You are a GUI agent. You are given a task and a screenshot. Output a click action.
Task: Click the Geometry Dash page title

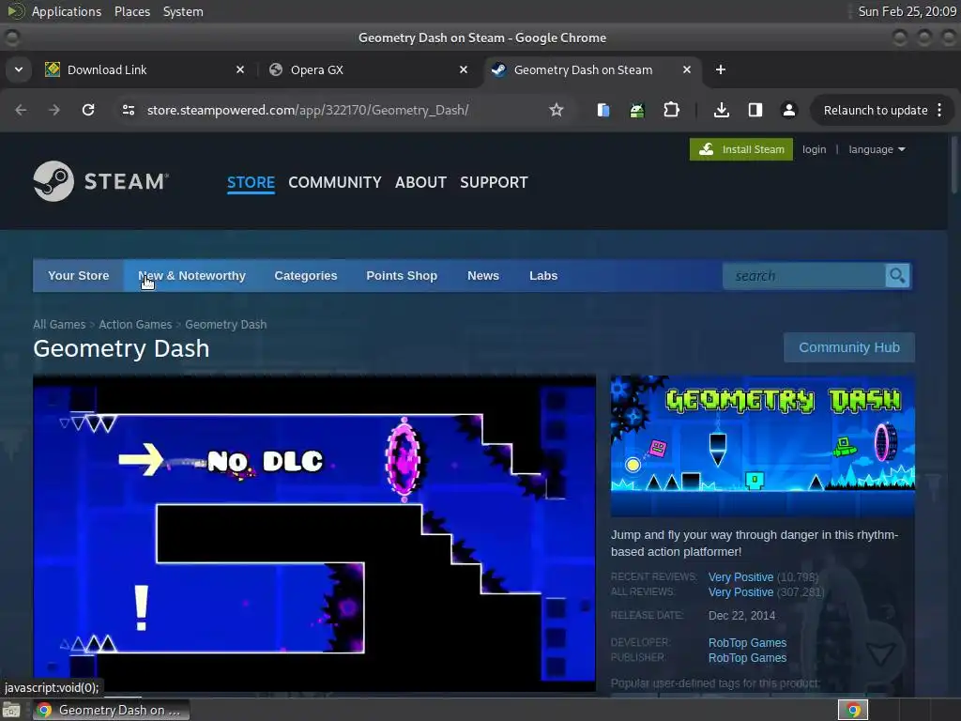point(121,348)
